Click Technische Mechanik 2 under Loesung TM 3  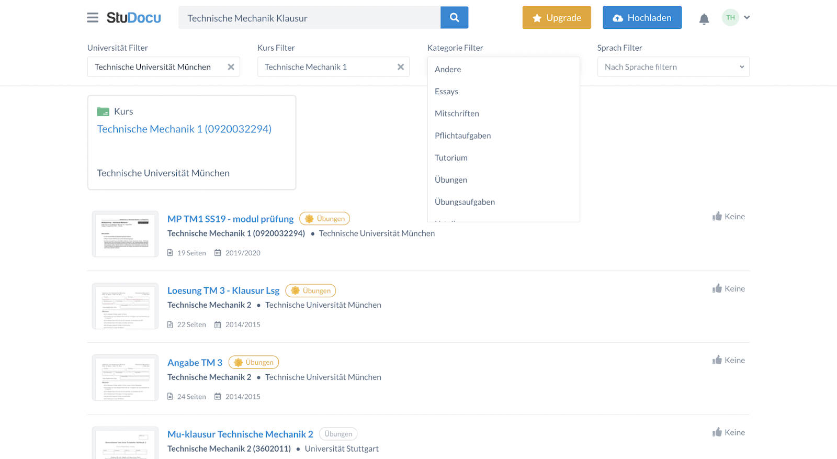coord(209,305)
